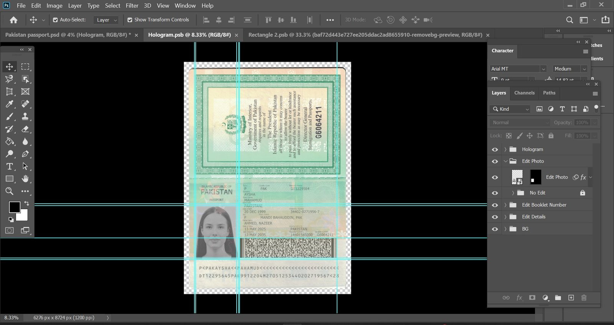Activate the Dodge tool
Viewport: 614px width, 325px height.
[10, 154]
